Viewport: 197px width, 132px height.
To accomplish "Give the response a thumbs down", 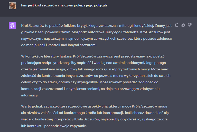I will point(190,25).
